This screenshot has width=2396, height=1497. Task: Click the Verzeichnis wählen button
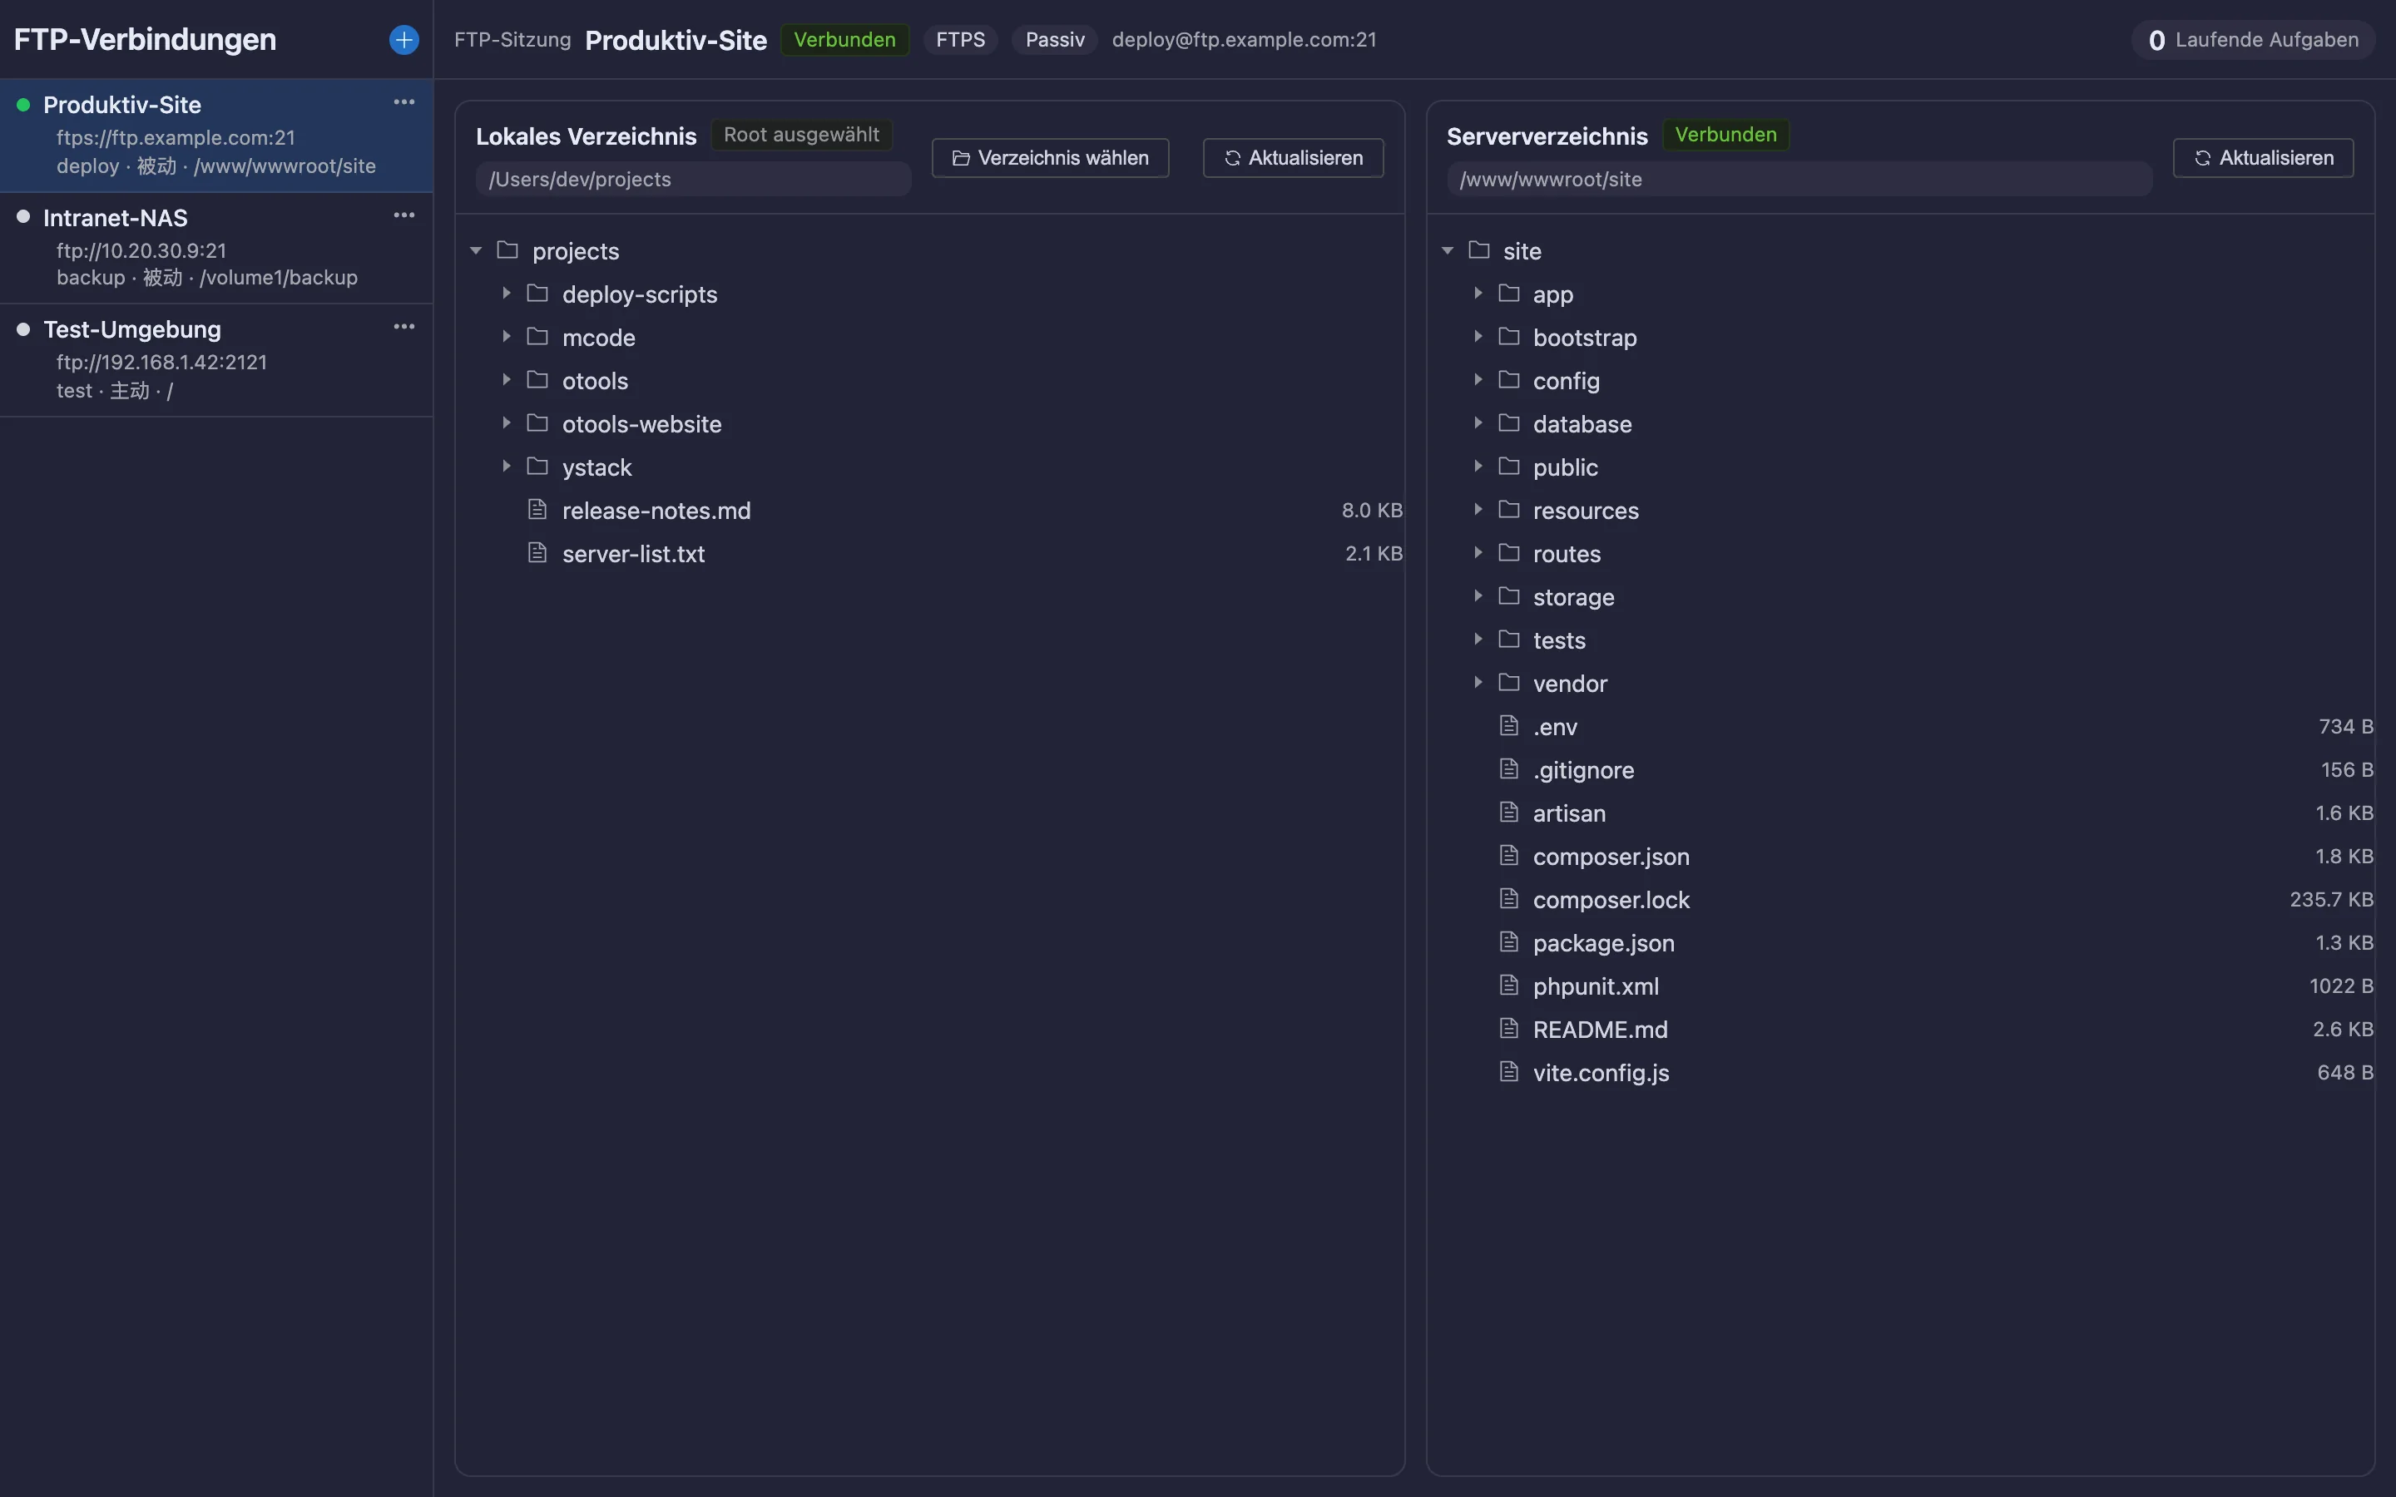click(x=1051, y=158)
